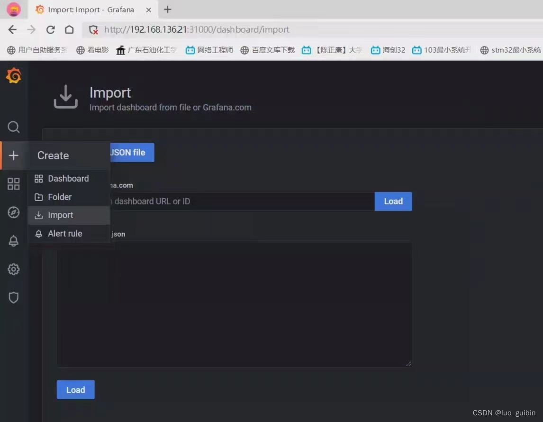Image resolution: width=543 pixels, height=422 pixels.
Task: Switch to the Import - Grafana browser tab
Action: [93, 9]
